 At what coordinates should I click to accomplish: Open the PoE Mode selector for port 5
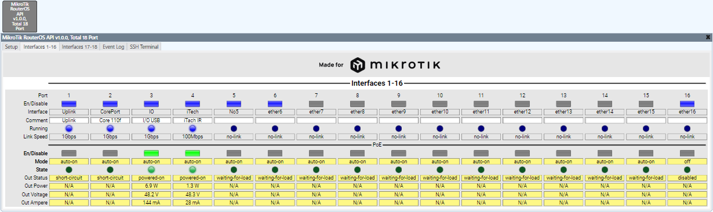[x=234, y=161]
